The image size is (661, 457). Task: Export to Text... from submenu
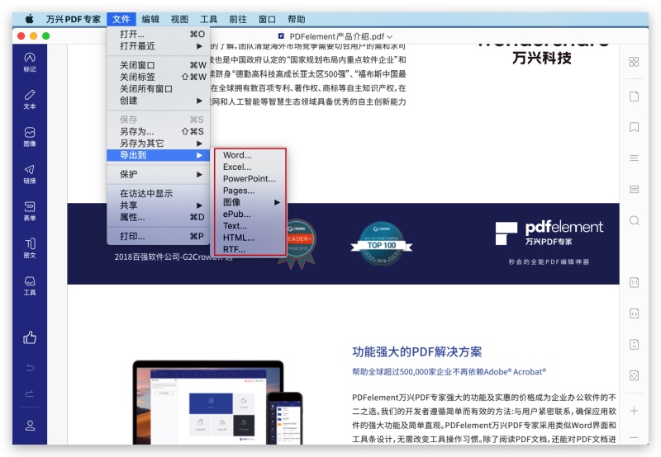click(250, 226)
